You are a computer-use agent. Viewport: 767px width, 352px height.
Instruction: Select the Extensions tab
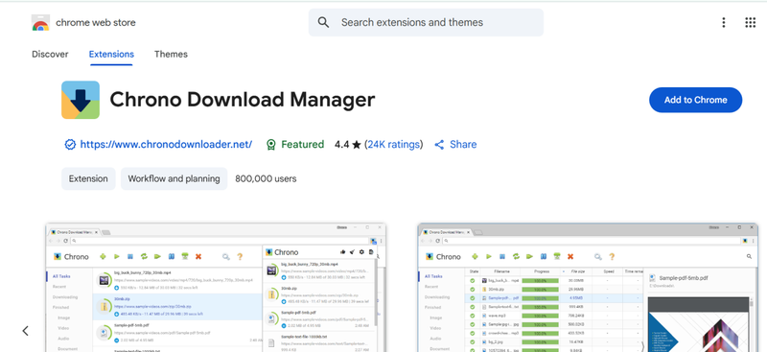(x=111, y=55)
